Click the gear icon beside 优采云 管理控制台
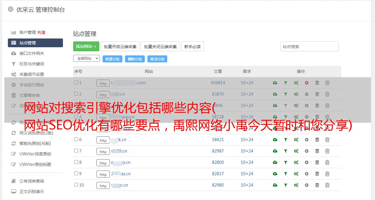 tap(11, 9)
